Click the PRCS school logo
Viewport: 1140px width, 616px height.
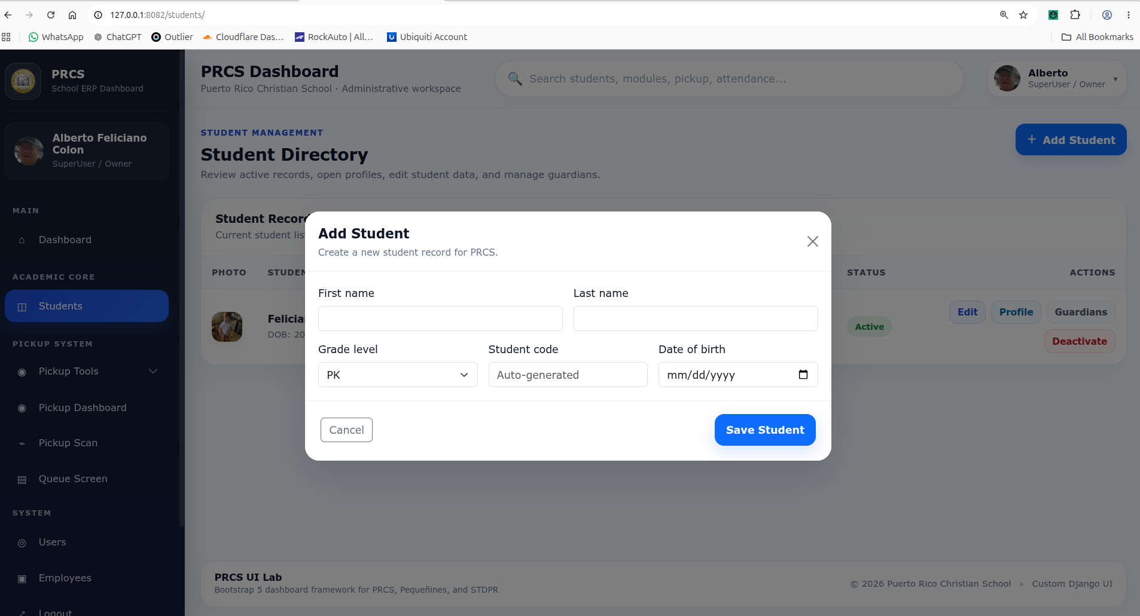pyautogui.click(x=23, y=81)
